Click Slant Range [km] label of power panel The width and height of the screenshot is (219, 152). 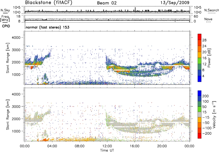8,58
